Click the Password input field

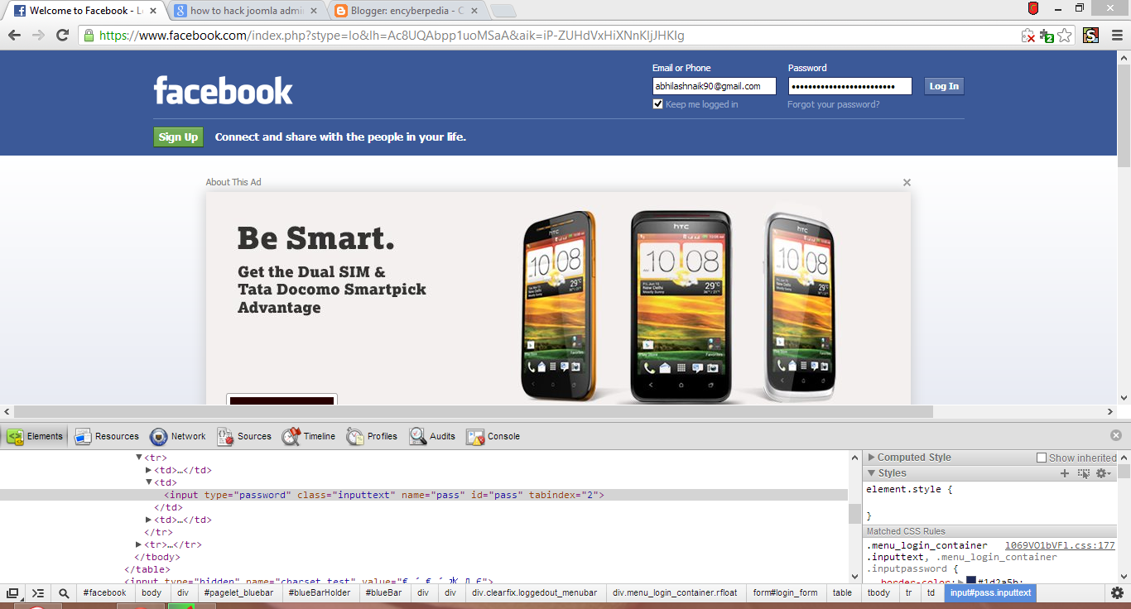[849, 86]
